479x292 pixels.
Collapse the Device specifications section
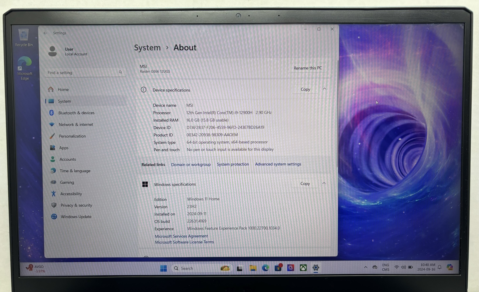click(x=324, y=89)
